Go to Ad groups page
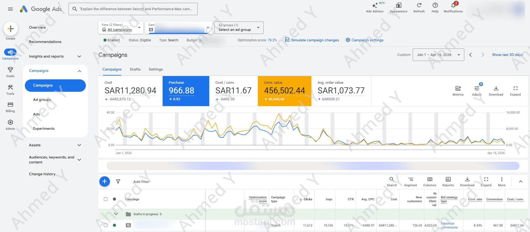530x232 pixels. (x=42, y=100)
